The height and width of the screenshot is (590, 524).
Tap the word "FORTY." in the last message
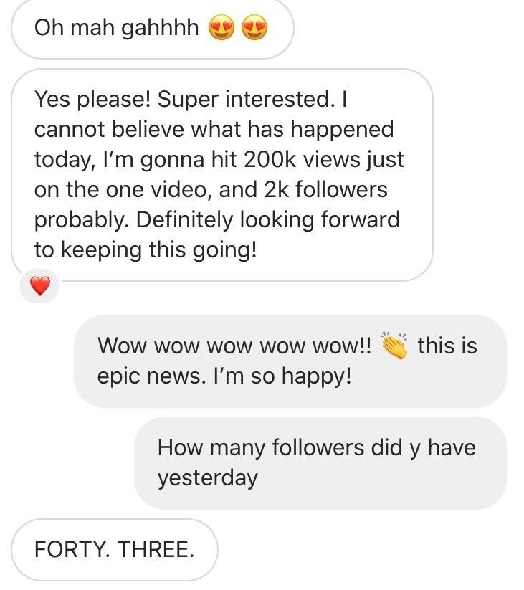pos(72,549)
